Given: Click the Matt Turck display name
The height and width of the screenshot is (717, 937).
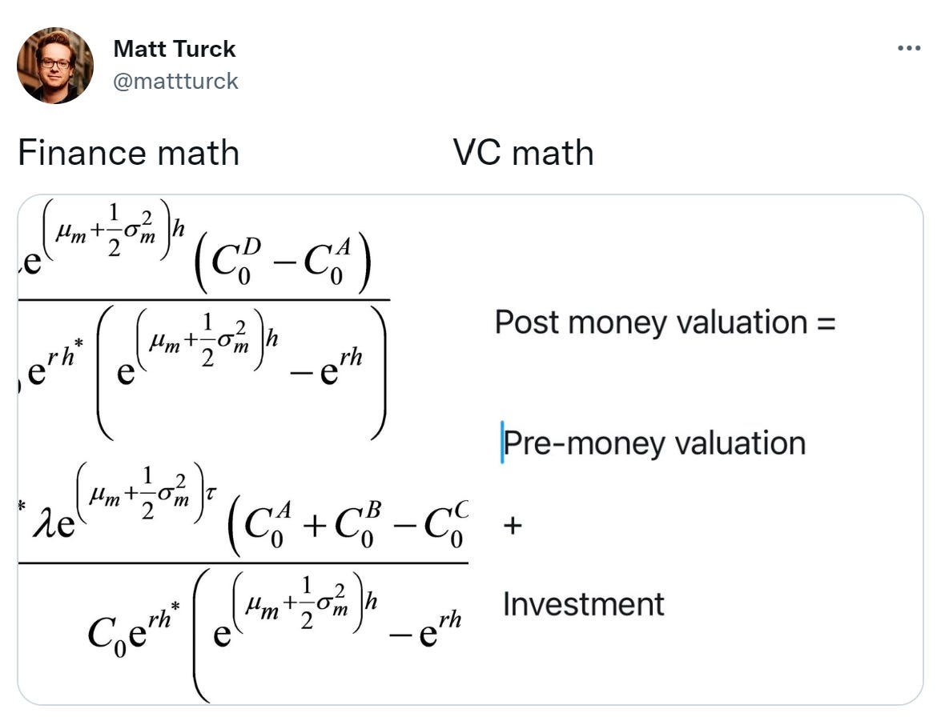Looking at the screenshot, I should click(175, 48).
